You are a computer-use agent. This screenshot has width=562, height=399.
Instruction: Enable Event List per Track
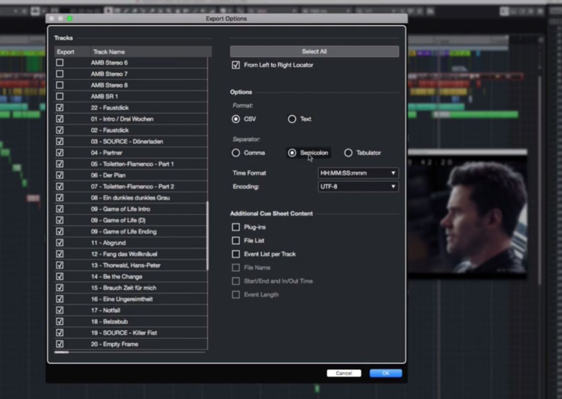coord(236,254)
